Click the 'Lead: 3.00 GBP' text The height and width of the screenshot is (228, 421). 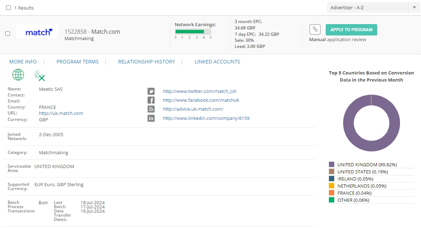(250, 46)
